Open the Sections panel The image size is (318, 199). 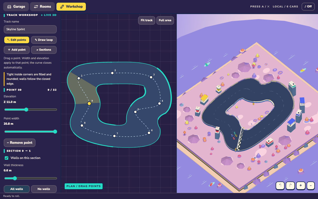point(44,50)
